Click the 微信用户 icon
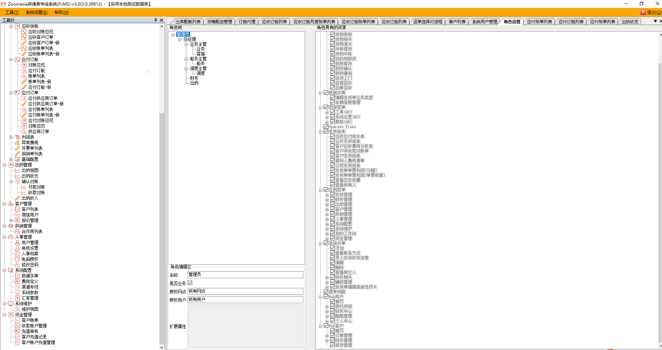This screenshot has height=350, width=662. click(x=17, y=215)
